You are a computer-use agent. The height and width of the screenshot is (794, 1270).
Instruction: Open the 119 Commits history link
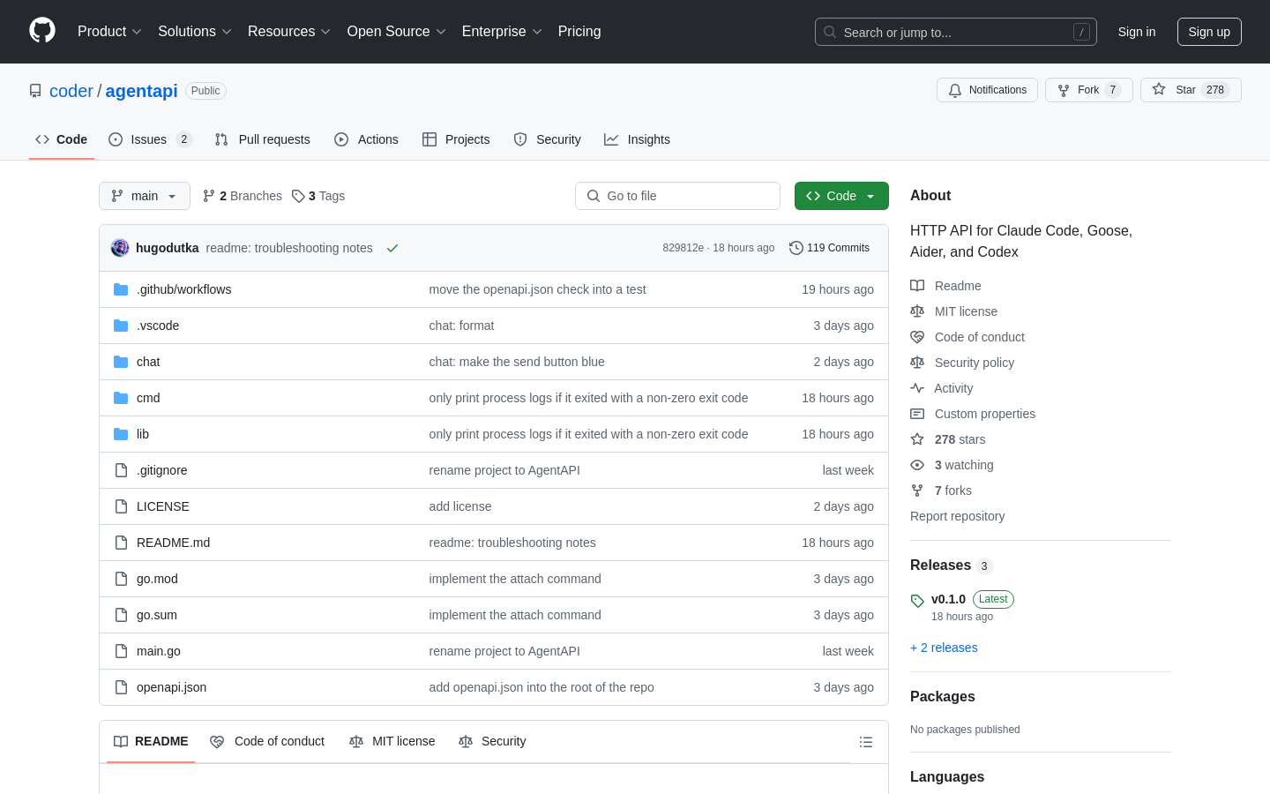829,248
